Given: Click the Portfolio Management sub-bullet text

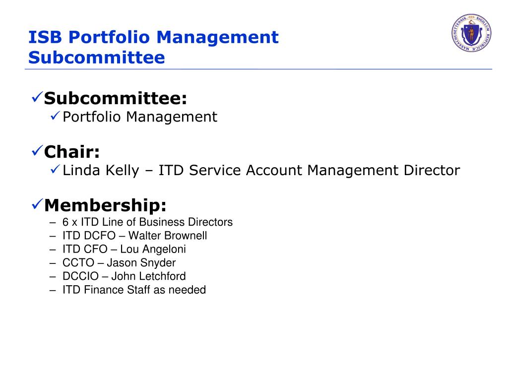Looking at the screenshot, I should pyautogui.click(x=139, y=117).
